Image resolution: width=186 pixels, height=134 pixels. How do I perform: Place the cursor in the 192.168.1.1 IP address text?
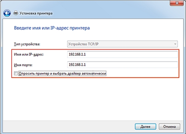(77, 54)
